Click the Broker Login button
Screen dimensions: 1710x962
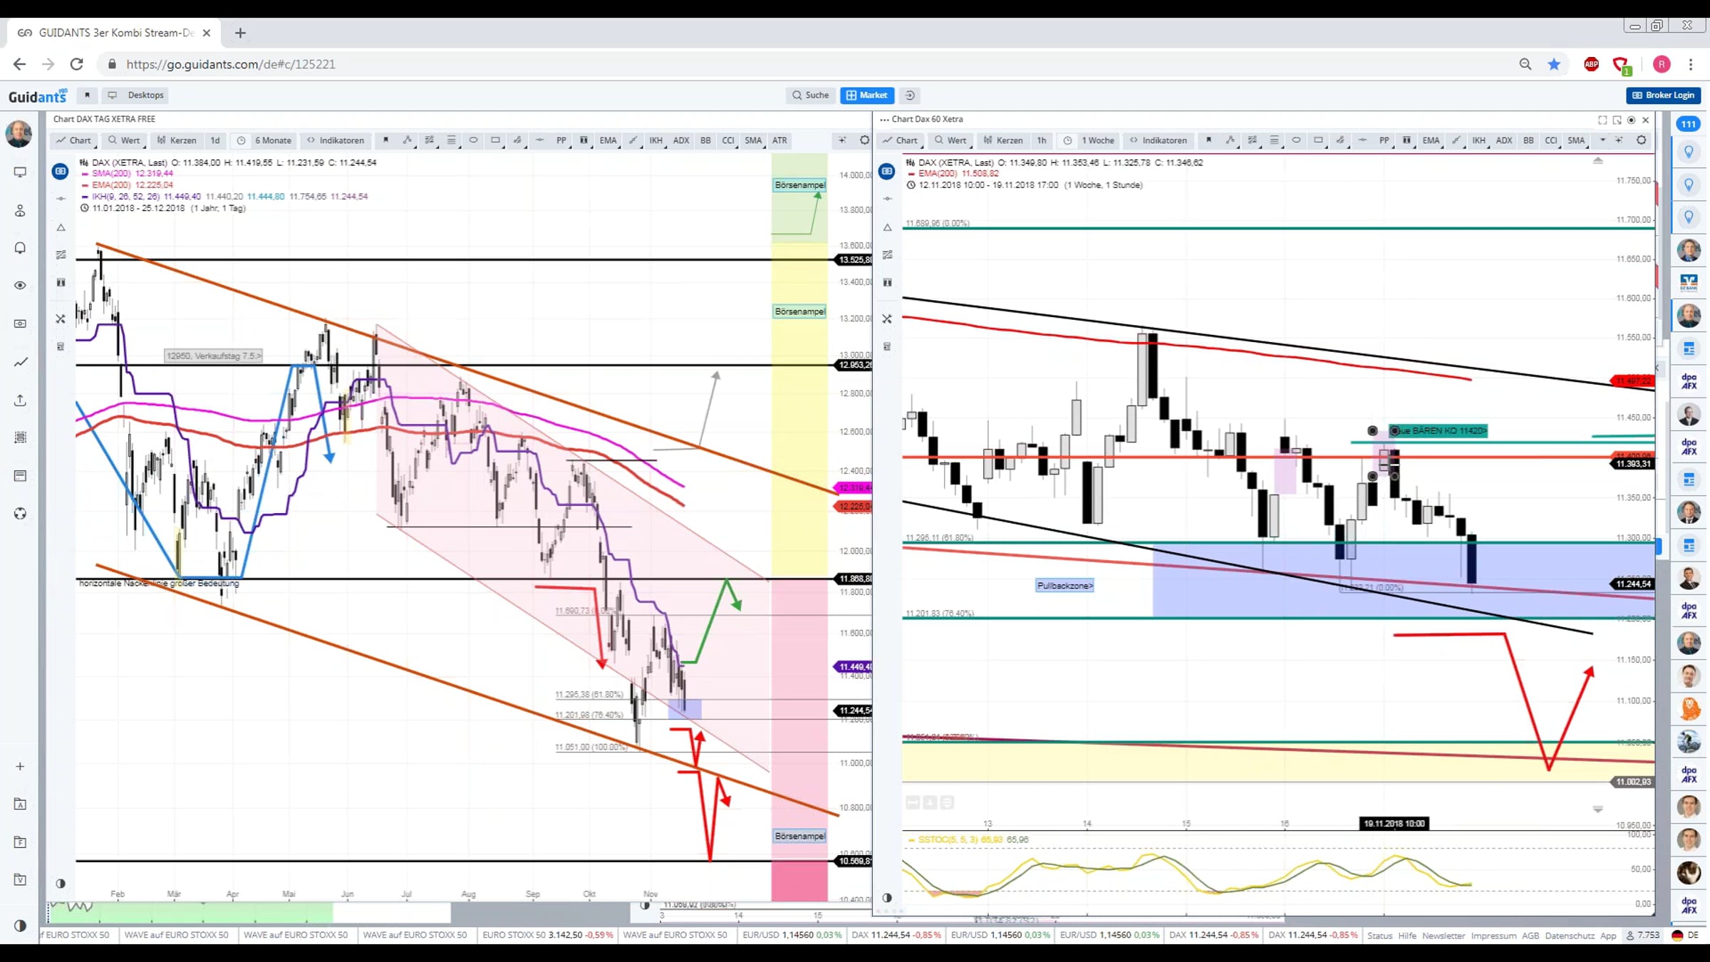click(1664, 95)
